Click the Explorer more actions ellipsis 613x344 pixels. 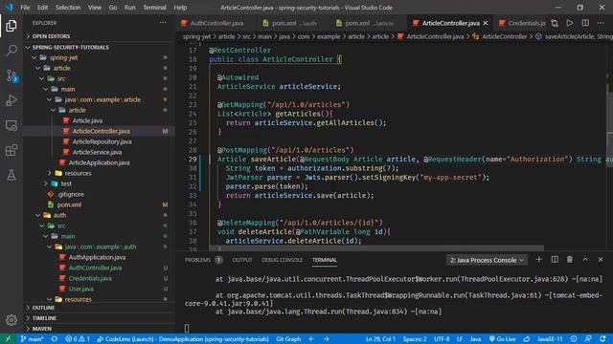(163, 23)
